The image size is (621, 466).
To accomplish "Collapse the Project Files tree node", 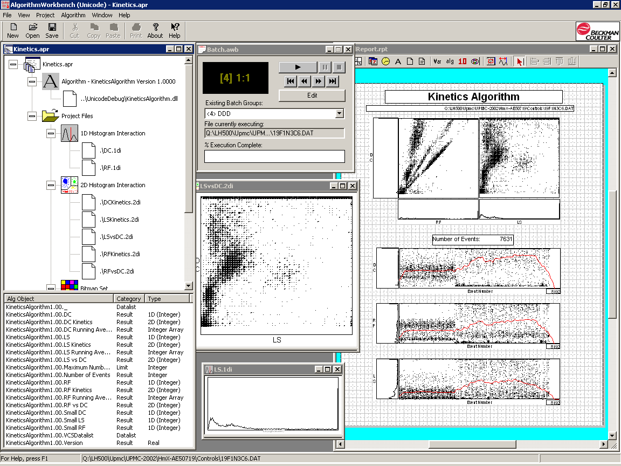I will (x=32, y=116).
